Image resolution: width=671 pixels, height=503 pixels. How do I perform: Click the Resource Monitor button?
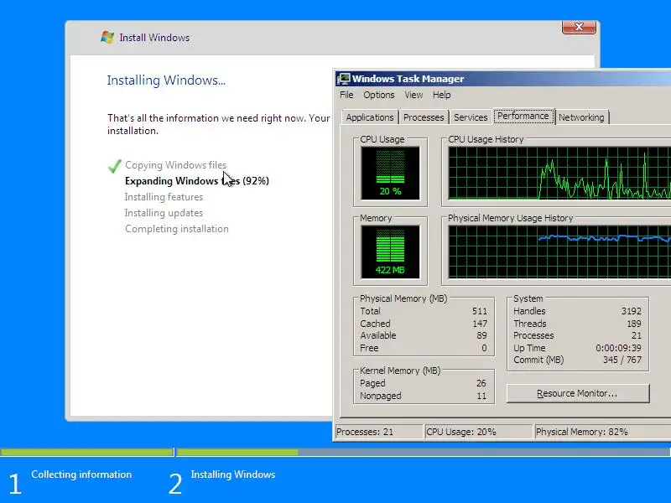click(578, 393)
